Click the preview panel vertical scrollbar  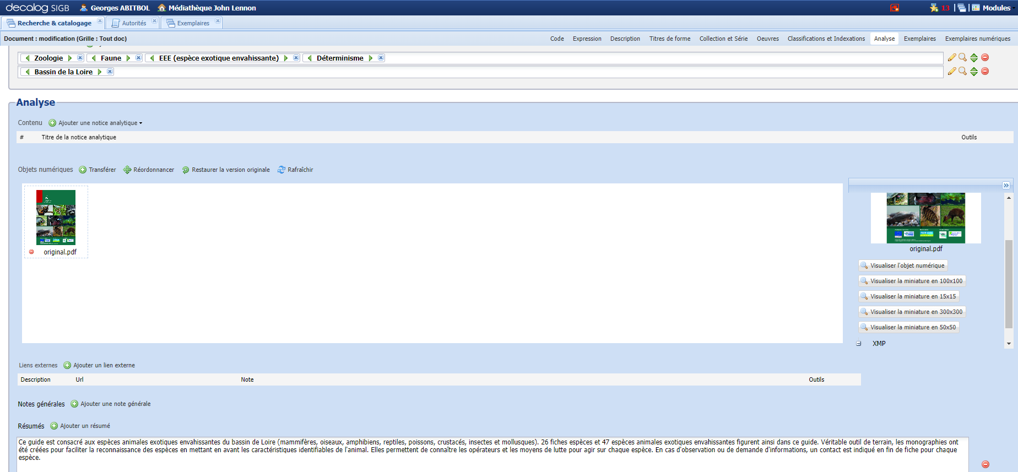1009,284
